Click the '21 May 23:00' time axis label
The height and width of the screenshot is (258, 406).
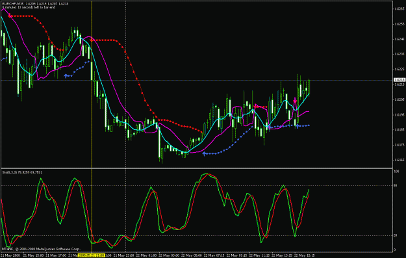(124, 255)
